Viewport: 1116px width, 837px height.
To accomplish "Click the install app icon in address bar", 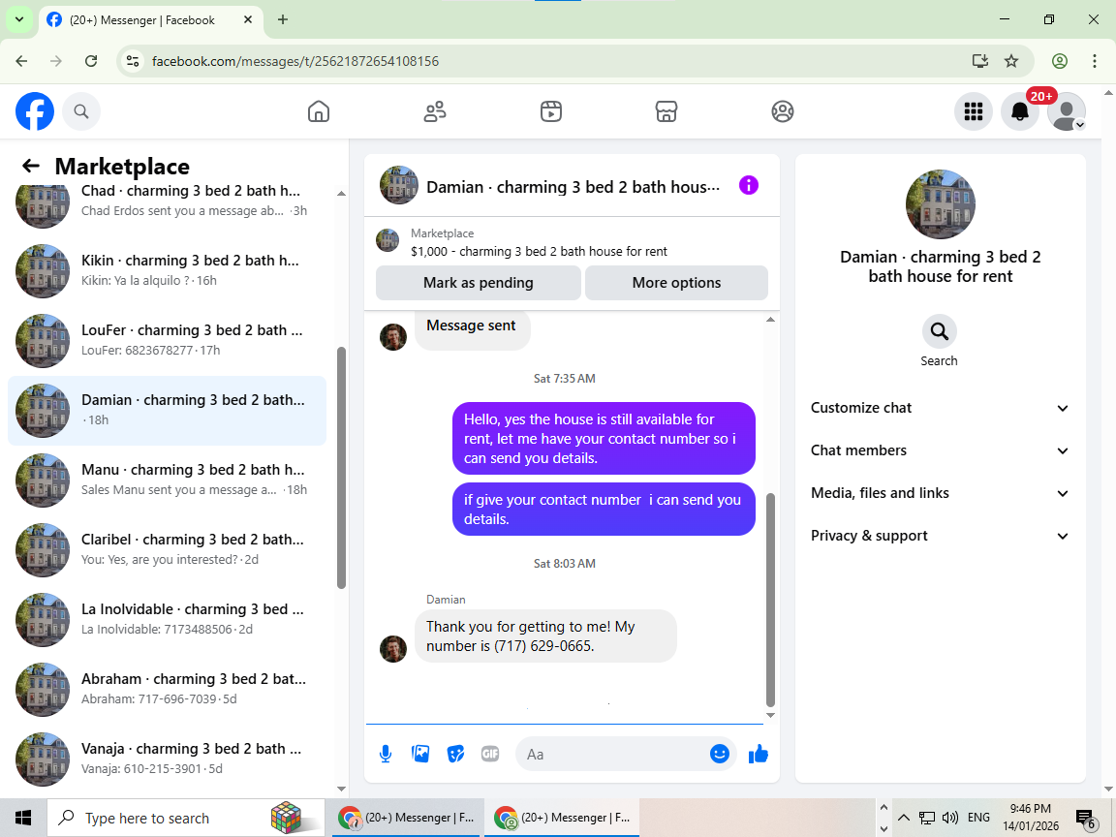I will (x=980, y=61).
